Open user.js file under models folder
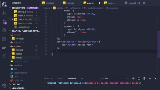The width and height of the screenshot is (160, 90). [24, 57]
